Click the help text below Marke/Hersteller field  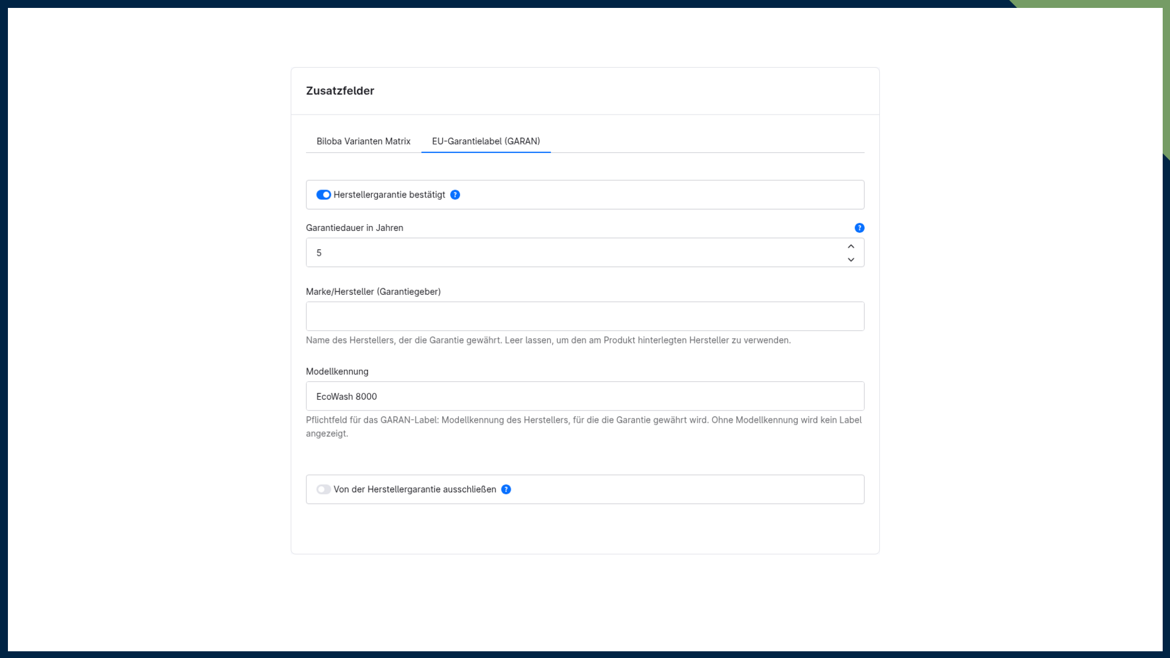pos(548,341)
